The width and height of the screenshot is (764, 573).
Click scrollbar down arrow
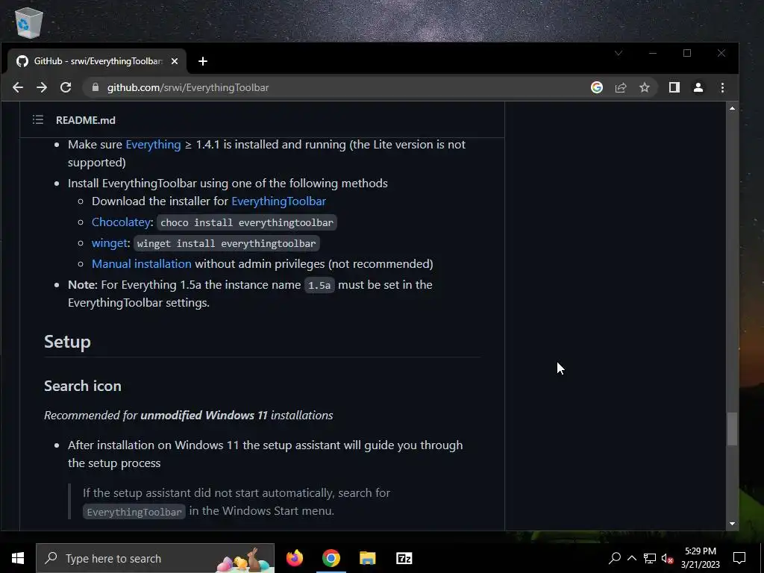tap(732, 524)
